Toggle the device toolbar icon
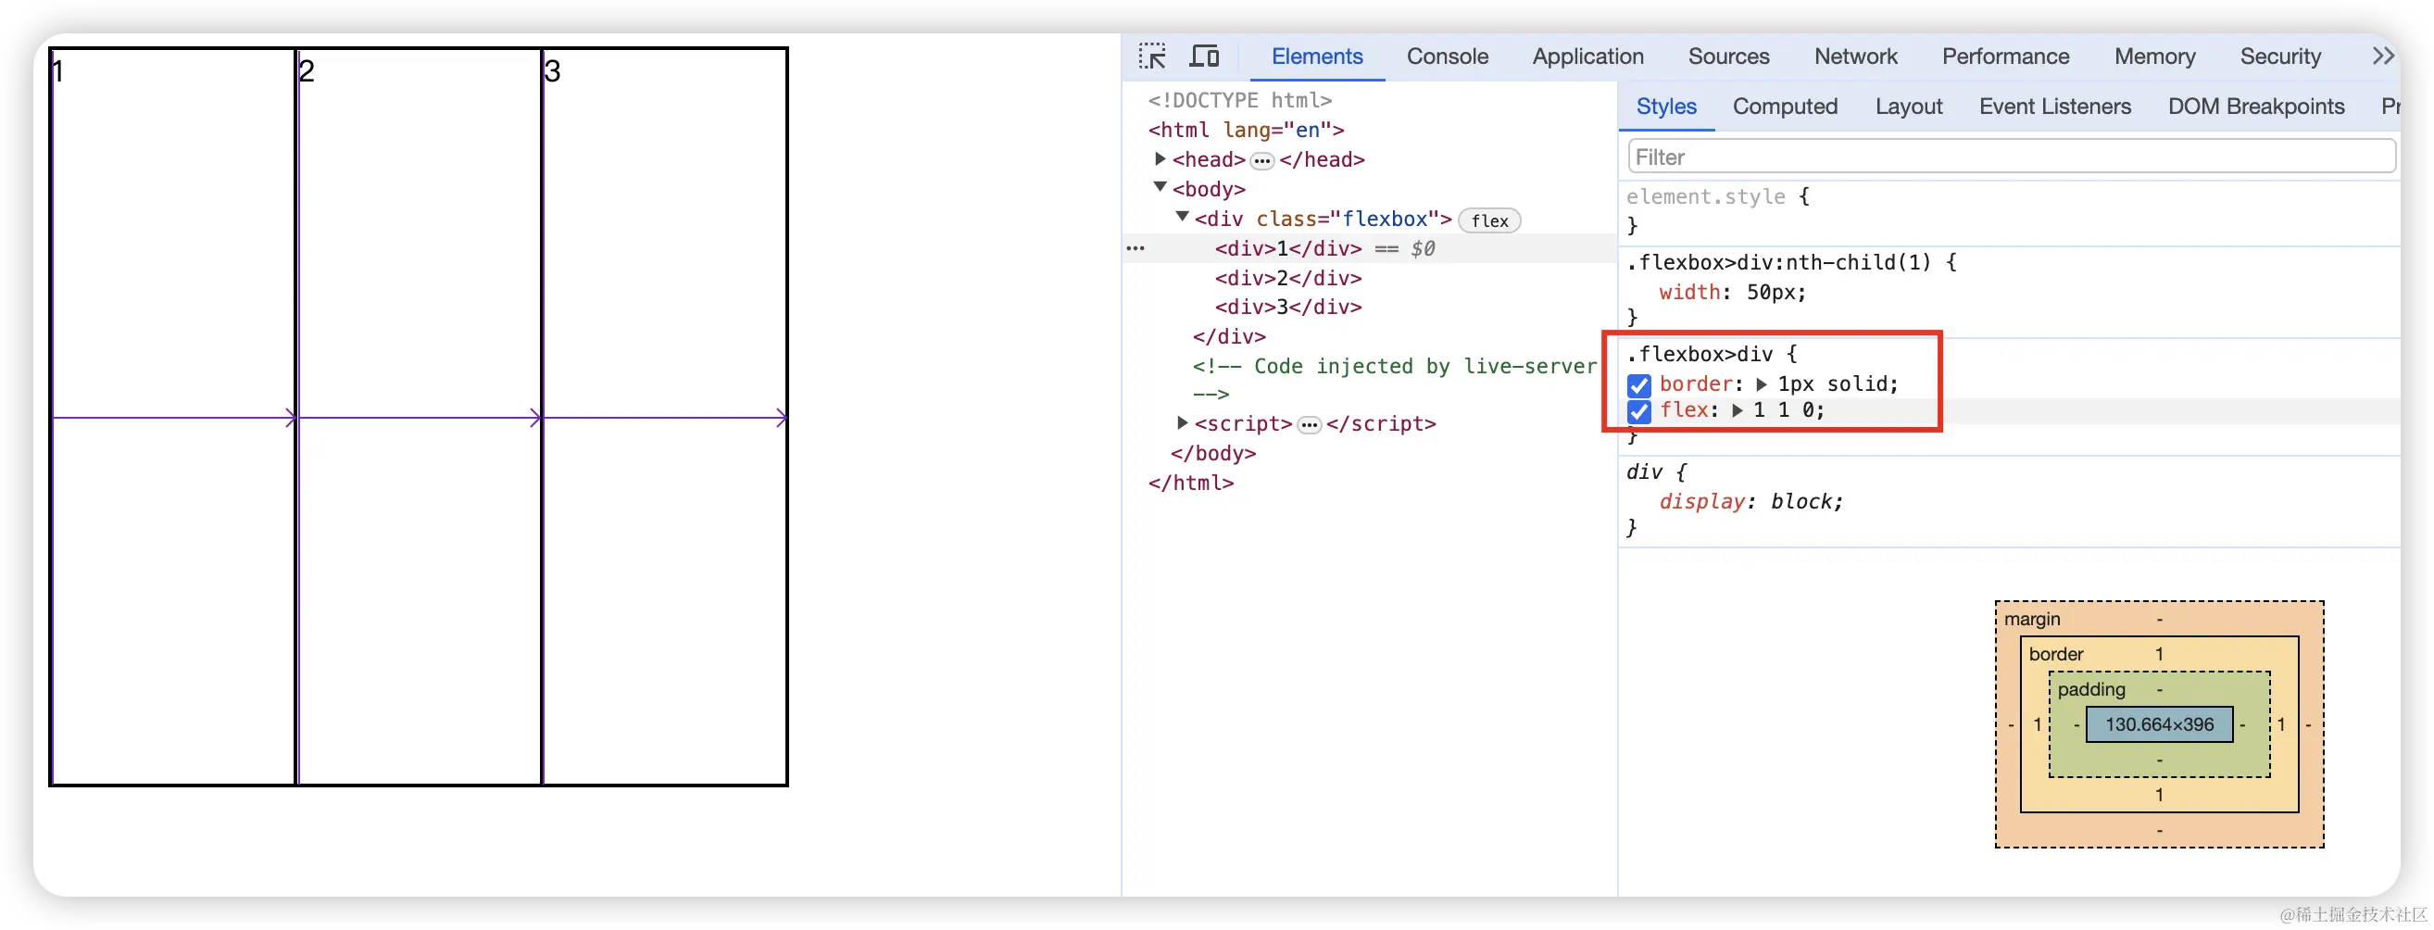This screenshot has height=930, width=2434. pyautogui.click(x=1203, y=56)
